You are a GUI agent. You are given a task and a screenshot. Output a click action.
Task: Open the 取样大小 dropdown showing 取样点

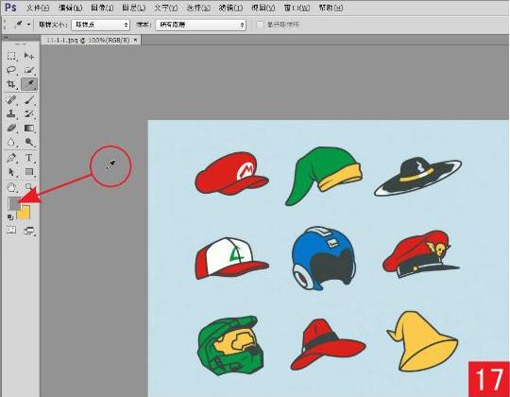pos(100,25)
